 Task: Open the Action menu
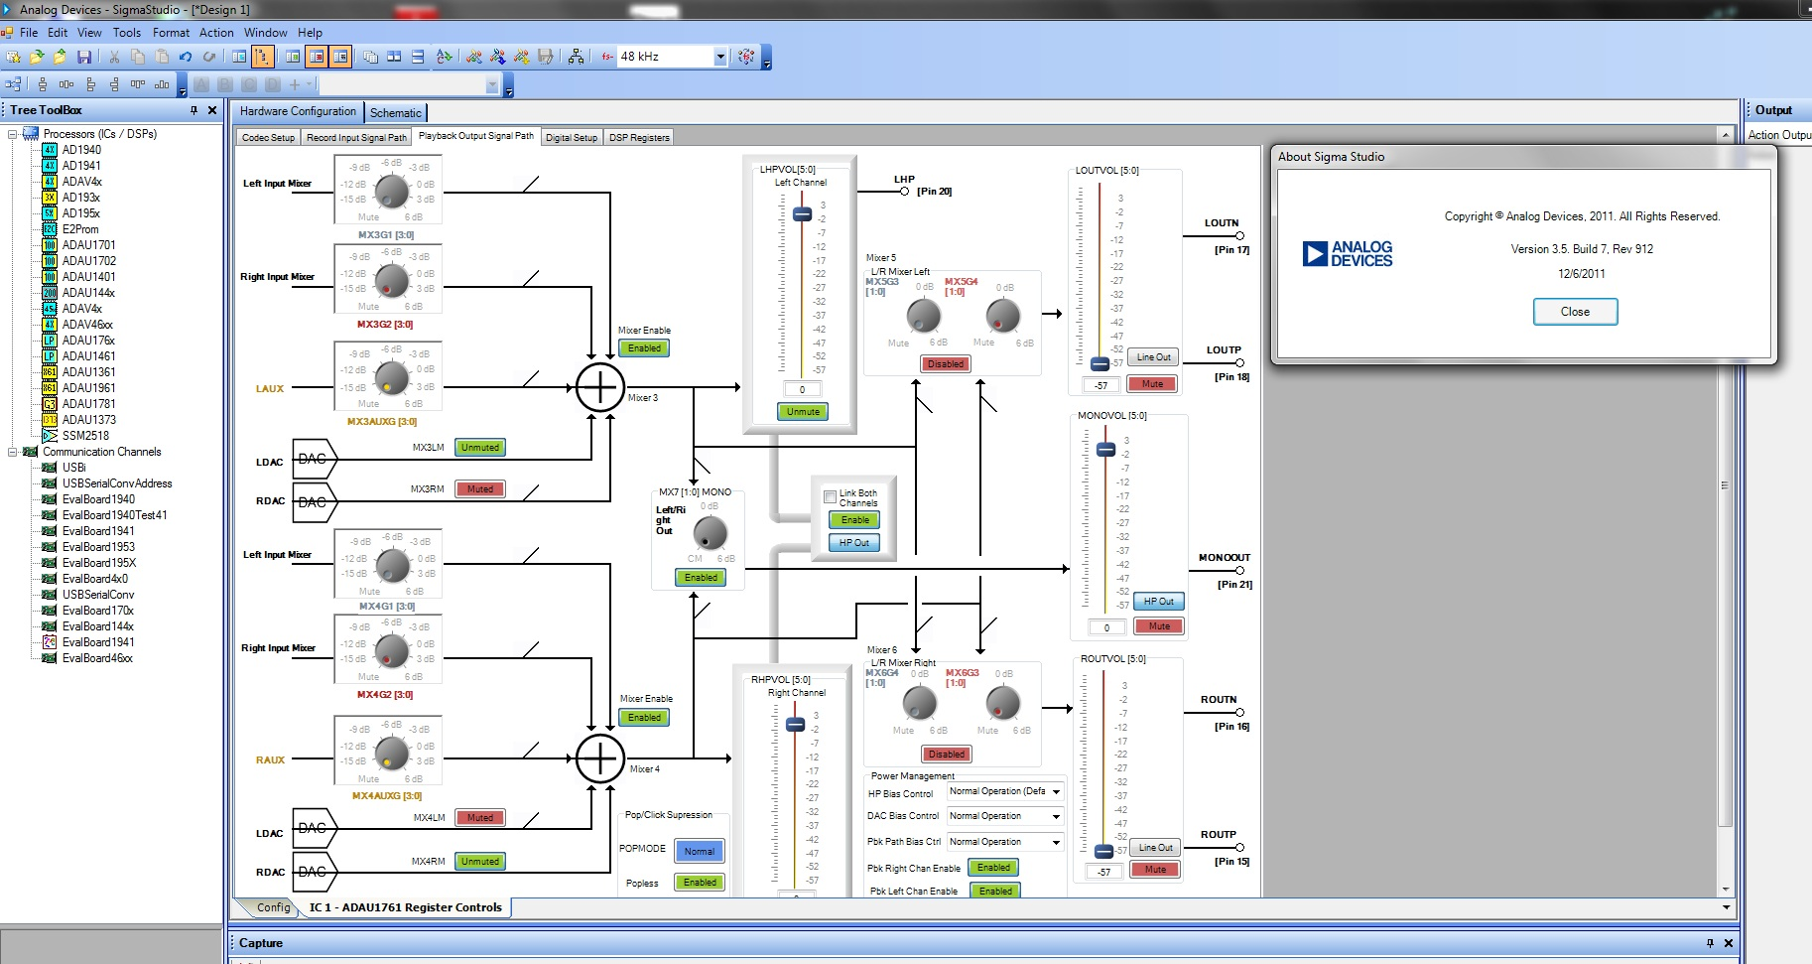[216, 33]
